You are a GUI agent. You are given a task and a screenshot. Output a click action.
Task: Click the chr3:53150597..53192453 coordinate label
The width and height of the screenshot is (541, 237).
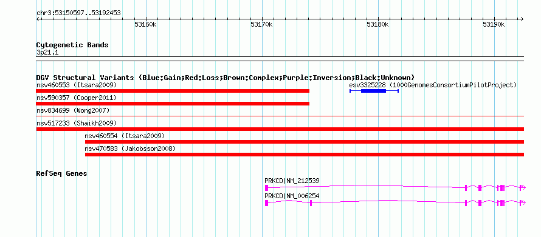click(78, 13)
